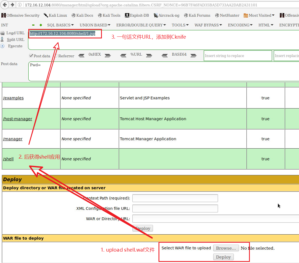
Task: Click the HackBar green plus icon
Action: 41,25
